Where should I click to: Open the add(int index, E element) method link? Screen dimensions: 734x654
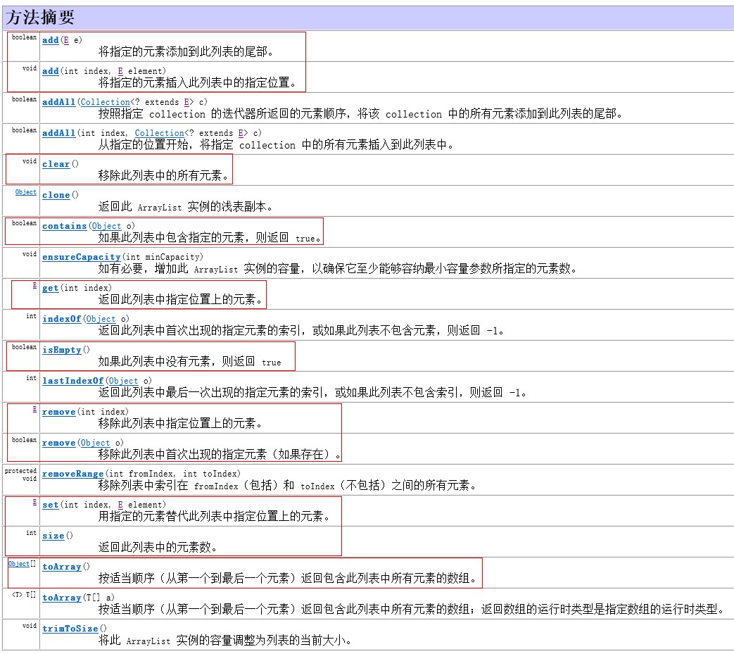pos(51,71)
